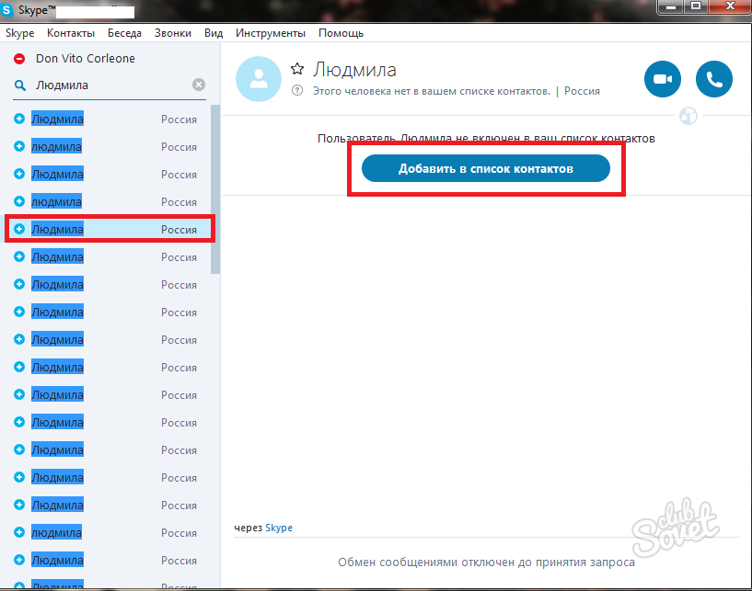Click the Skype link after через

point(279,528)
